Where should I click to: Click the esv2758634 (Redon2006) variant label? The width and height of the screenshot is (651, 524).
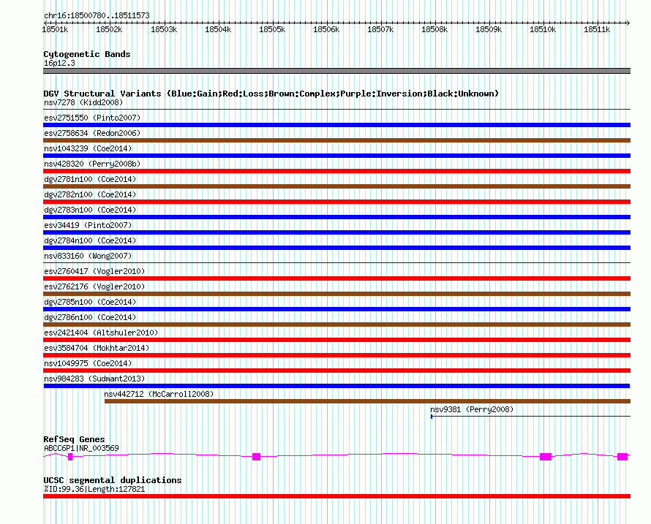click(x=92, y=133)
